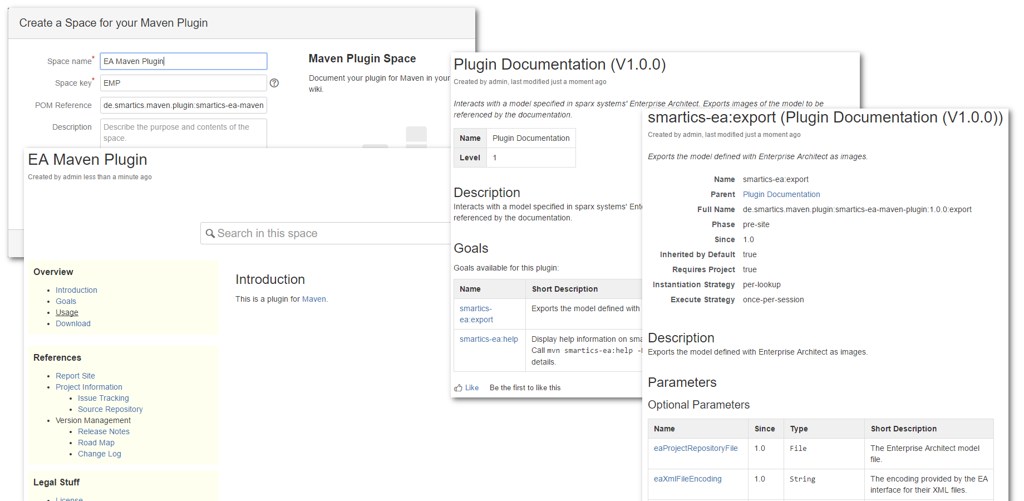Select Issue Tracking under Project Information
This screenshot has height=501, width=1024.
103,398
